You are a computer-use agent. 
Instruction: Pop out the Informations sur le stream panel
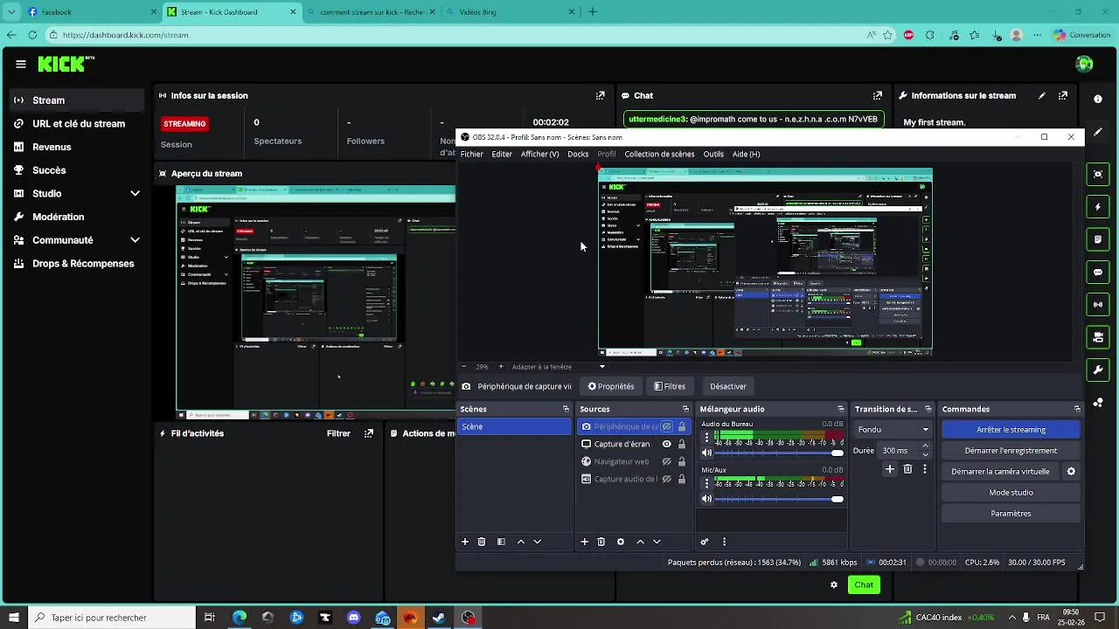1063,95
